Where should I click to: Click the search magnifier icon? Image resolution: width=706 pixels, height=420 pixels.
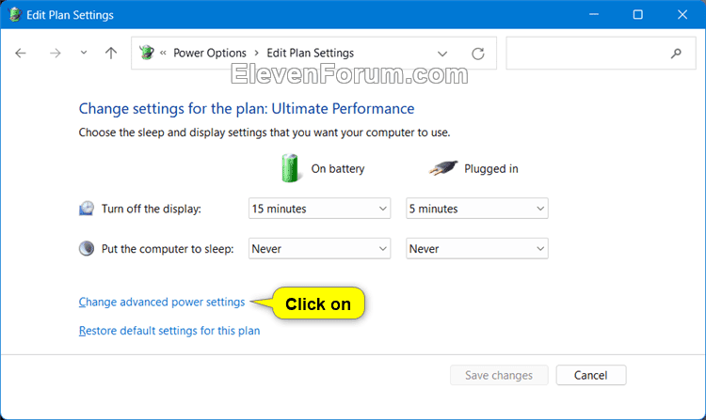[676, 54]
